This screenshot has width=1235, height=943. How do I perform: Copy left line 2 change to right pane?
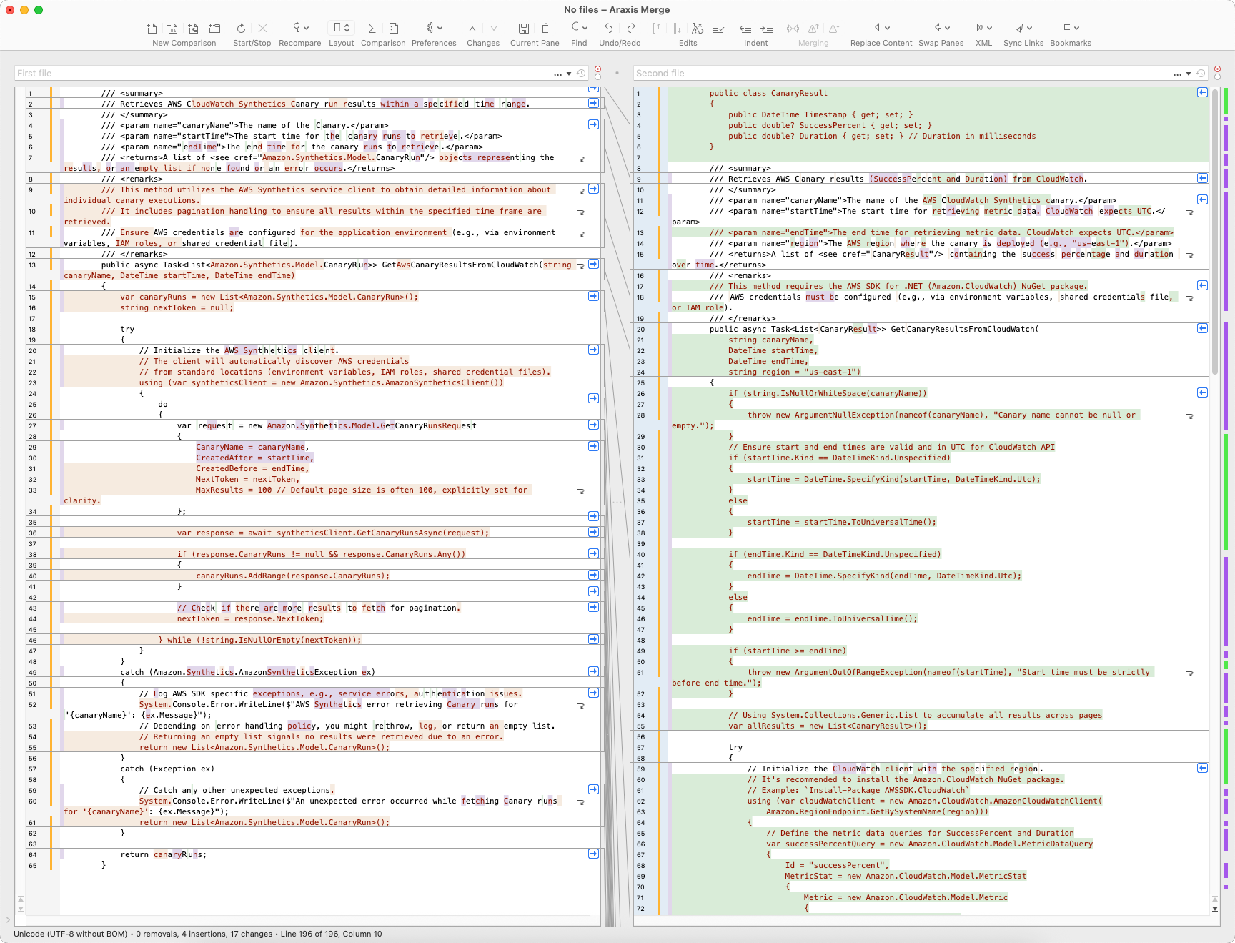coord(593,104)
